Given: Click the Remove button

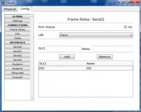Looking at the screenshot, I should click(x=105, y=57).
